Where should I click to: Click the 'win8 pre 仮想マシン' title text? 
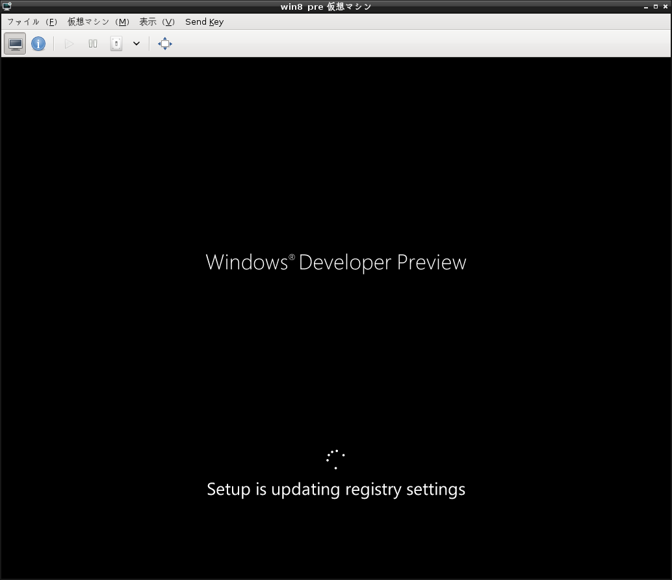tap(335, 7)
